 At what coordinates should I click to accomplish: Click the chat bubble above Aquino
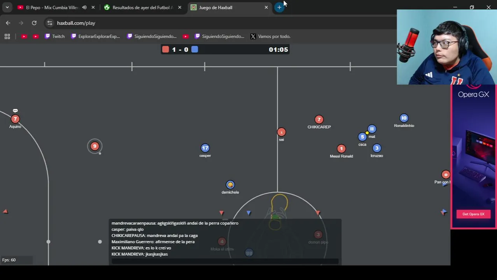point(15,111)
